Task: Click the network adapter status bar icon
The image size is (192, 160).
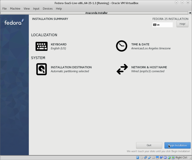Action: [x=146, y=158]
